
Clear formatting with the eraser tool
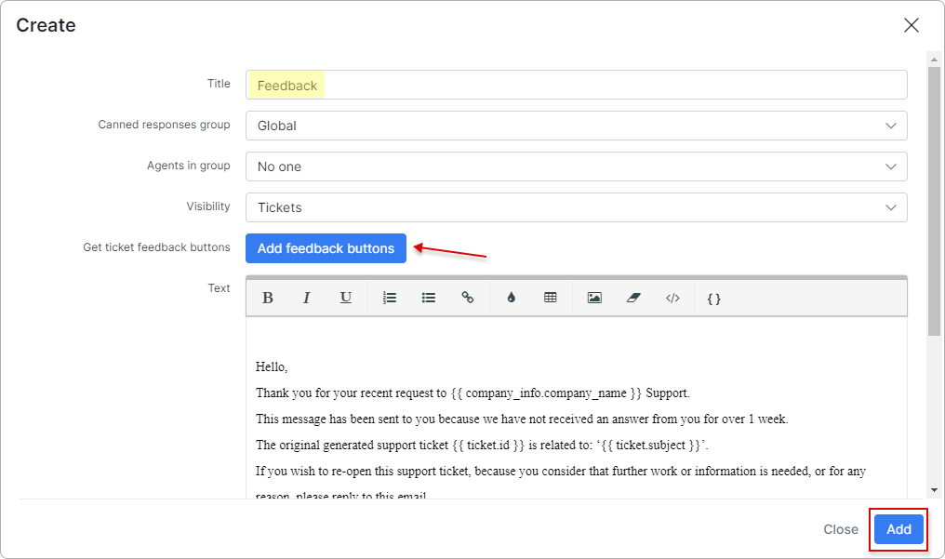coord(633,298)
